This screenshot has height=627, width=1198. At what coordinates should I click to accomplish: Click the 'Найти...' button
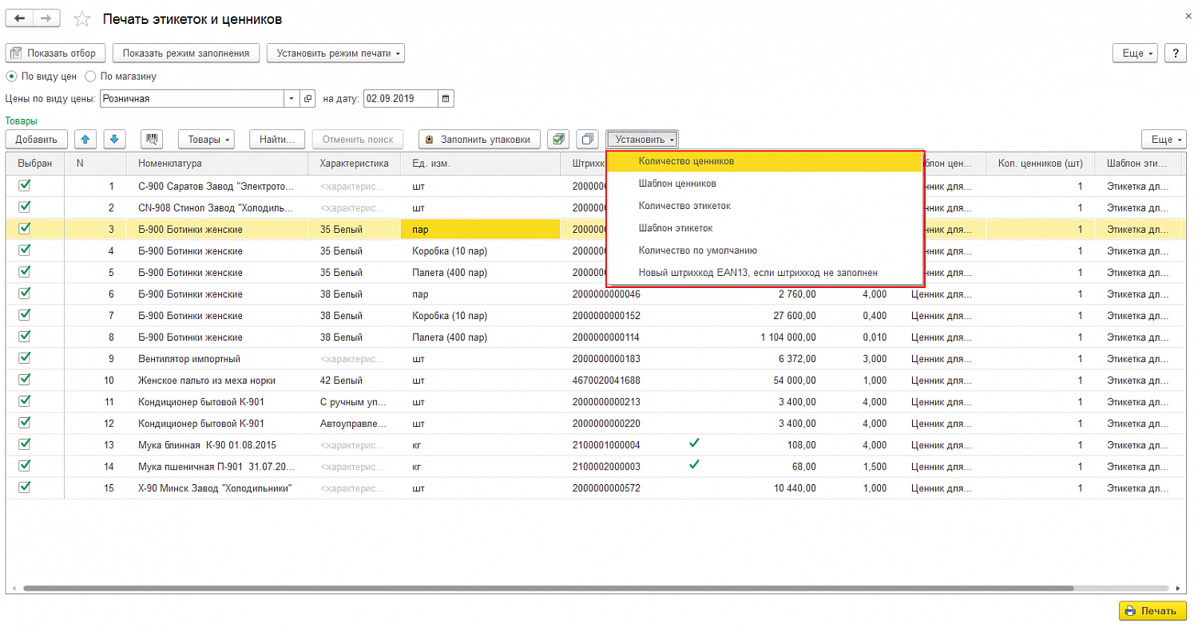pyautogui.click(x=277, y=139)
